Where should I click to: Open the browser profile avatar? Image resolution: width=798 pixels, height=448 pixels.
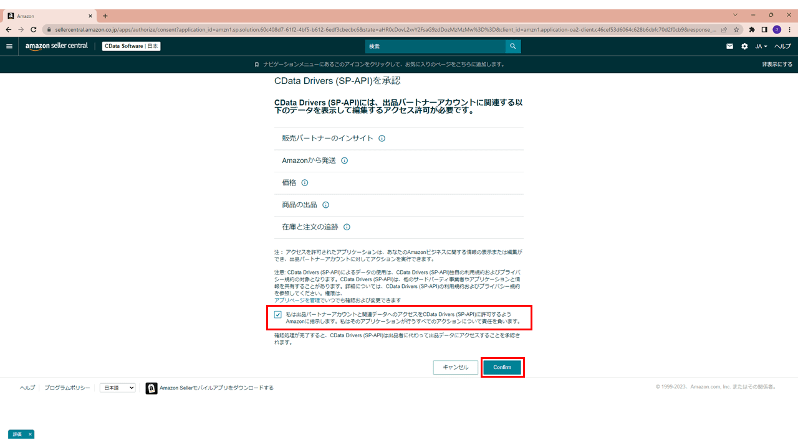click(x=777, y=29)
